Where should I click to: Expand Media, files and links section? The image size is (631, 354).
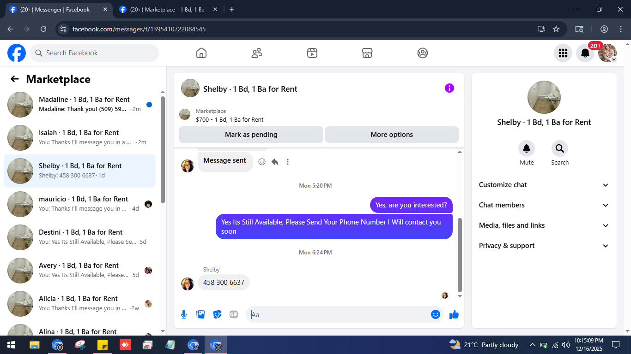pyautogui.click(x=544, y=225)
